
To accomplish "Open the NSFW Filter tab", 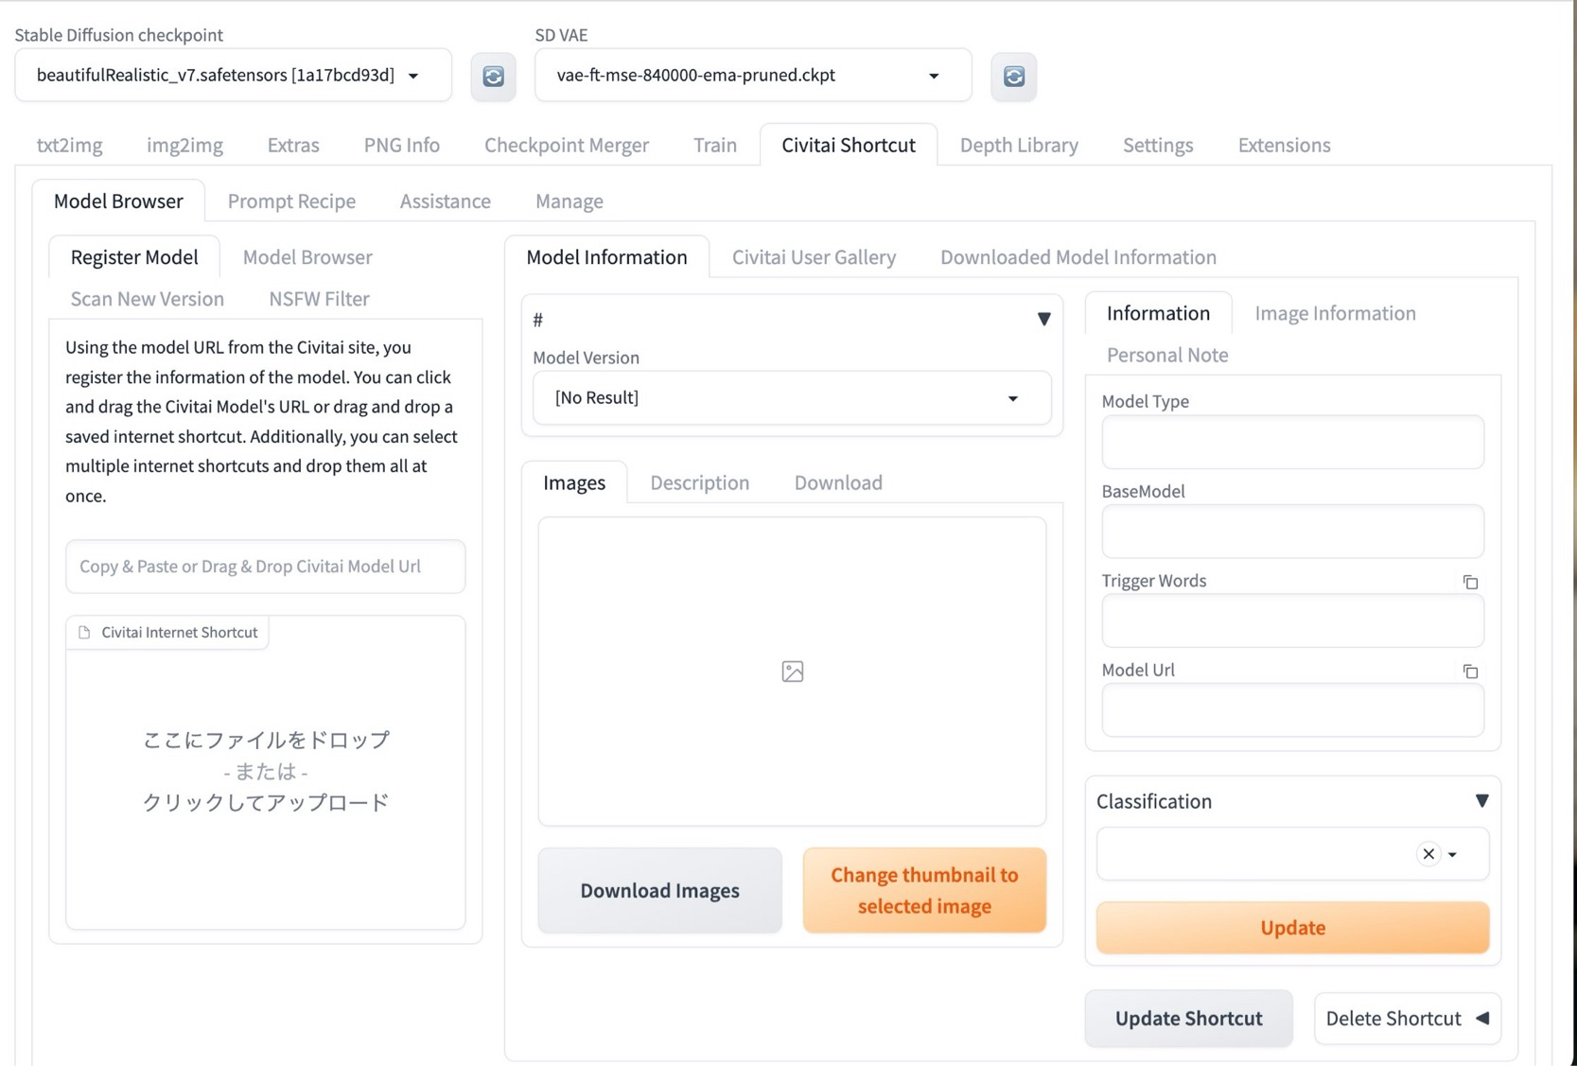I will click(319, 299).
